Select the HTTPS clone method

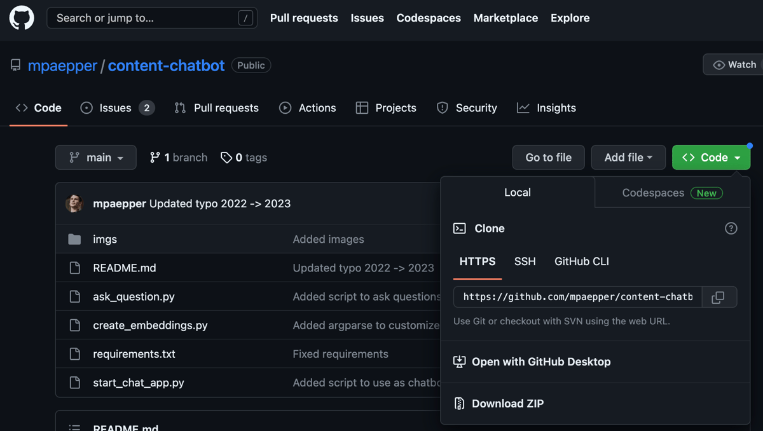[478, 261]
